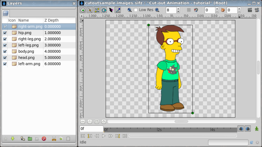Open the render settings clapperboard icon
Viewport: 262px width, 147px height.
pos(250,10)
